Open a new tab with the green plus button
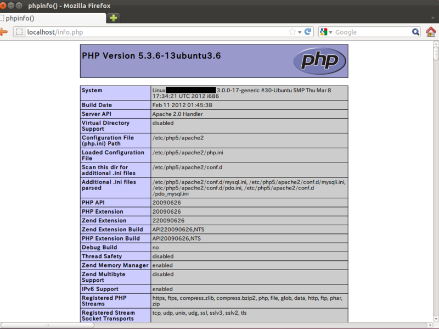Viewport: 439px width, 329px height. pyautogui.click(x=112, y=18)
